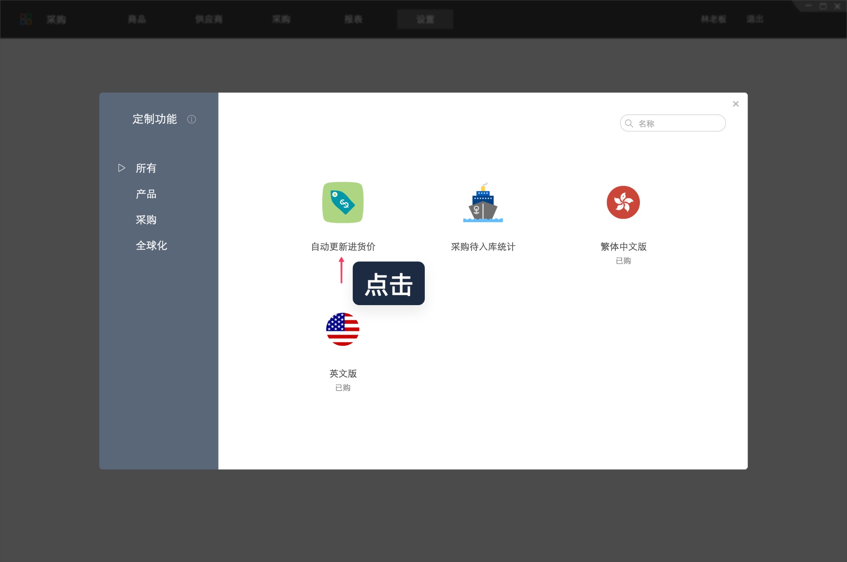Open the 供应商 menu

[x=210, y=19]
